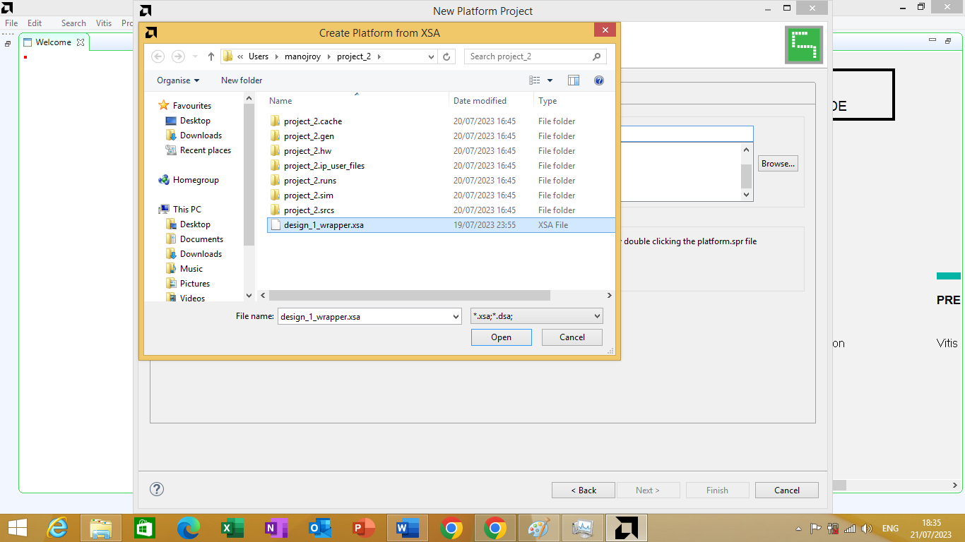Click New folder button
The width and height of the screenshot is (965, 542).
[x=242, y=80]
